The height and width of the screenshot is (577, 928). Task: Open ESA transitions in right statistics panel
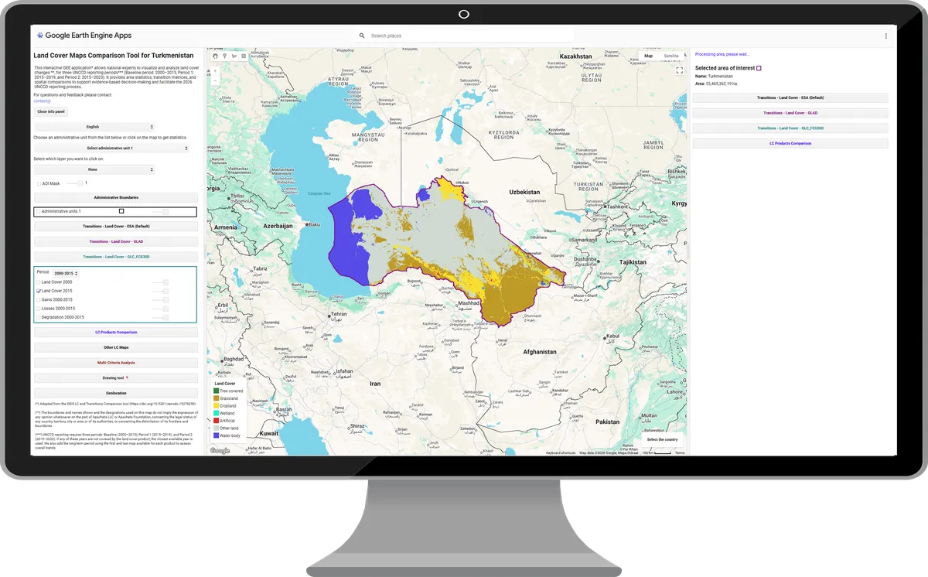tap(790, 98)
